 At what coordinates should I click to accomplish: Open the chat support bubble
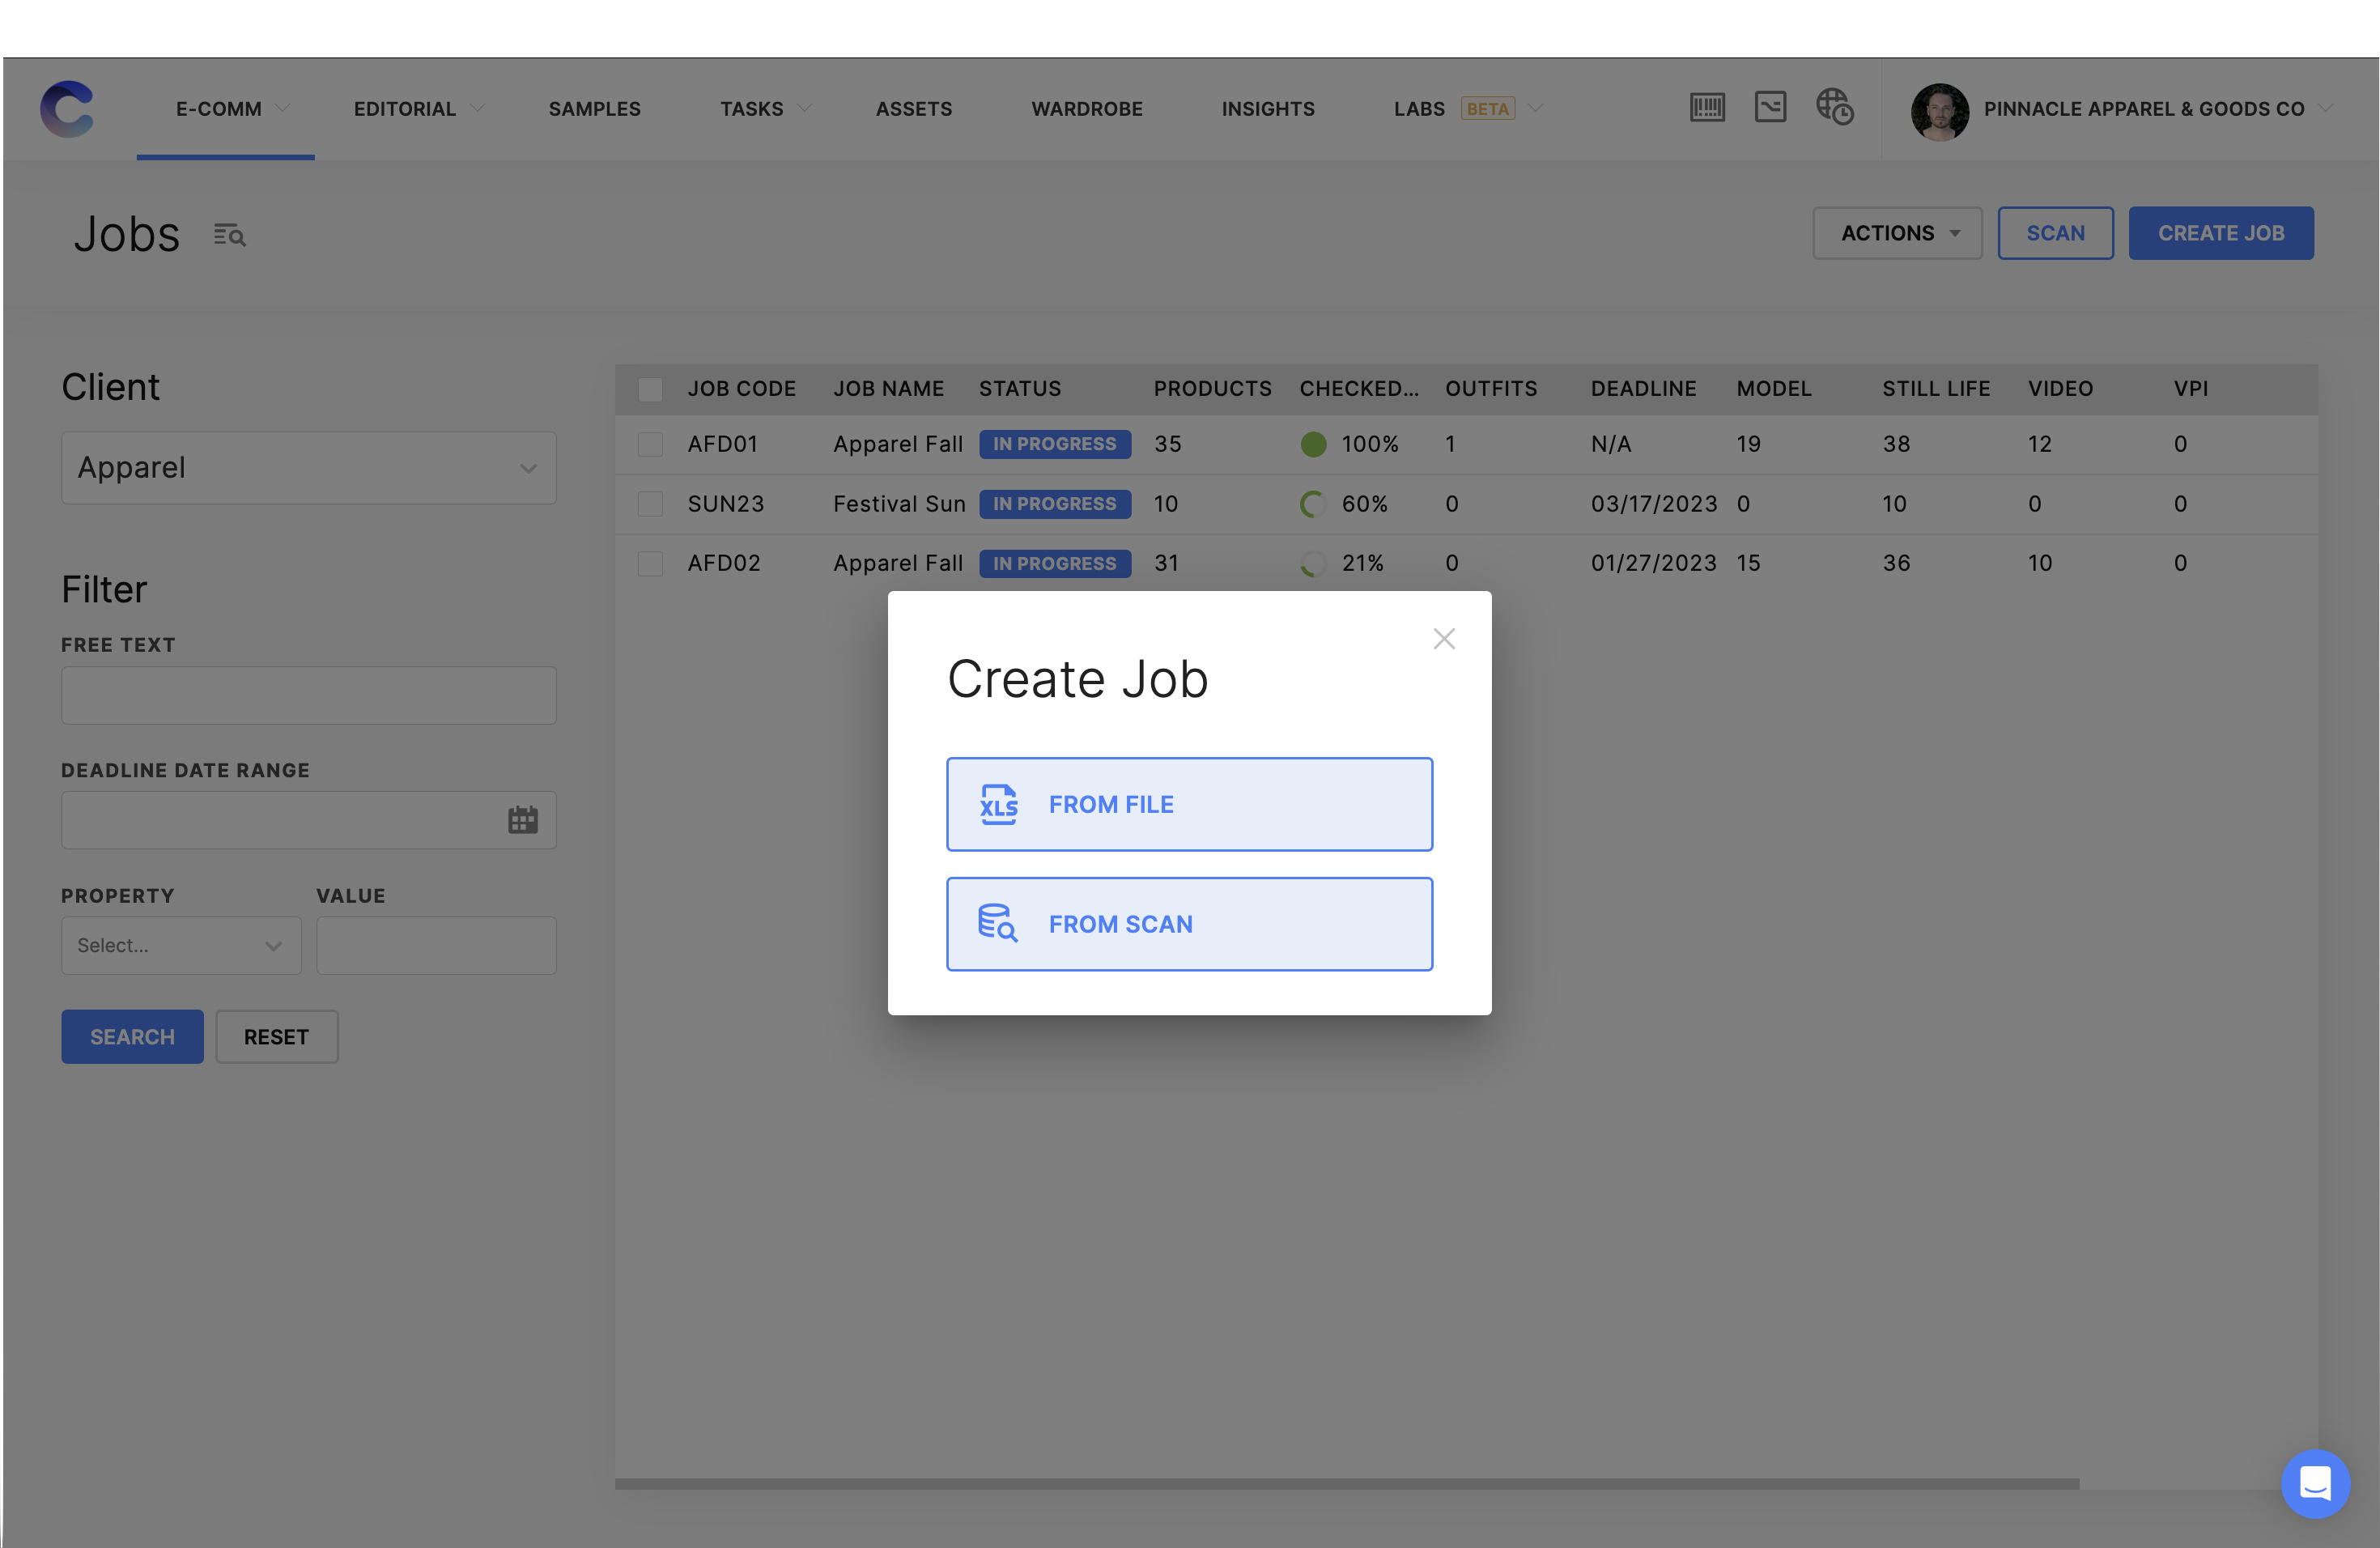coord(2315,1482)
